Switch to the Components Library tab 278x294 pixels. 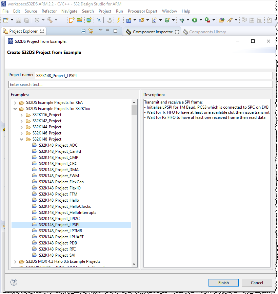pyautogui.click(x=204, y=32)
